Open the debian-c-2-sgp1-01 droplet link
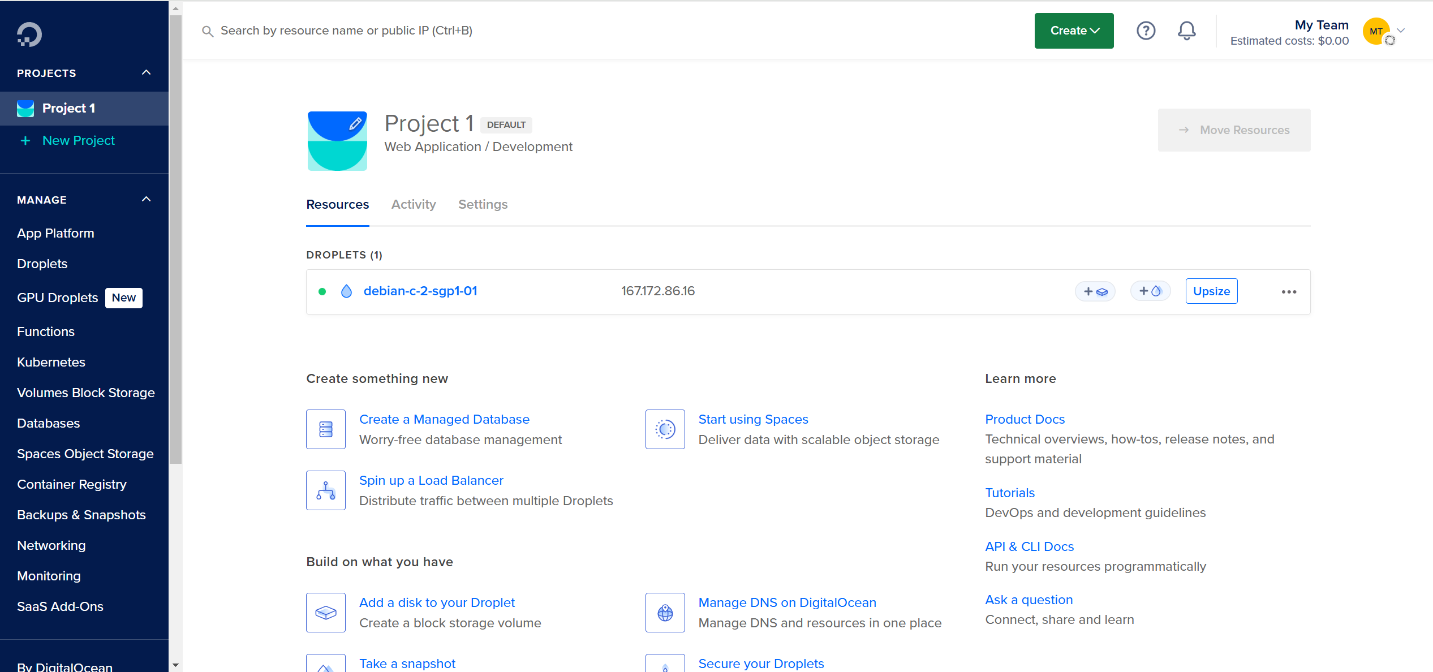This screenshot has width=1433, height=672. click(x=420, y=291)
